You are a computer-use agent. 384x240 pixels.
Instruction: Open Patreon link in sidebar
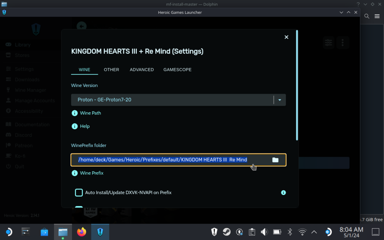[x=24, y=146]
